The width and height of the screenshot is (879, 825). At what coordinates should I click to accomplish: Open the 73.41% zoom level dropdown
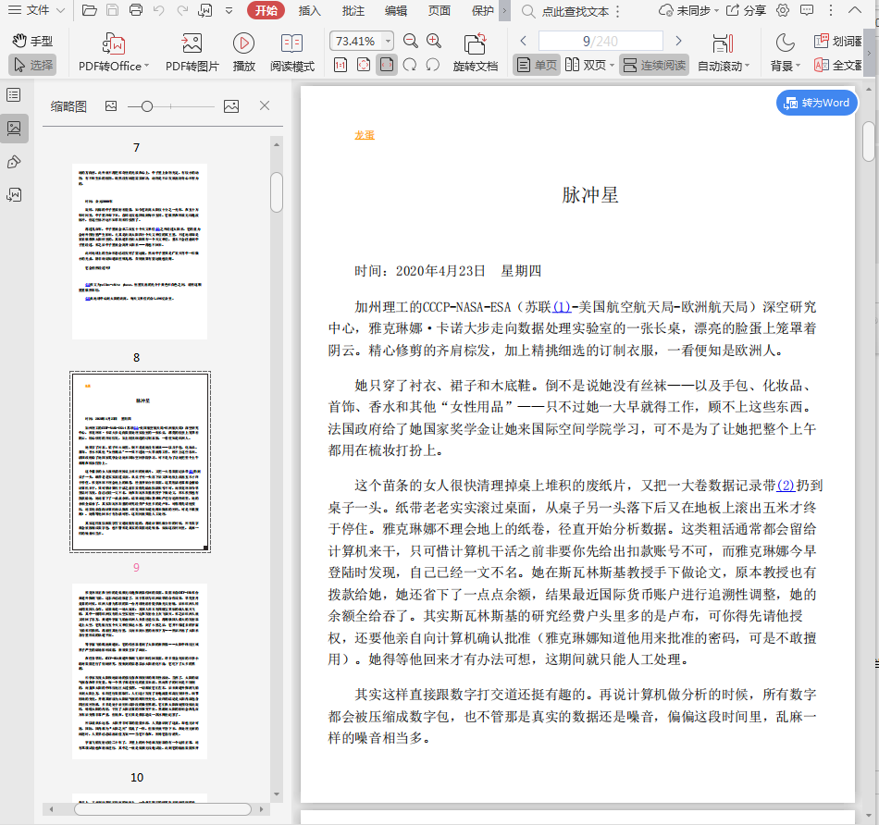(x=387, y=41)
